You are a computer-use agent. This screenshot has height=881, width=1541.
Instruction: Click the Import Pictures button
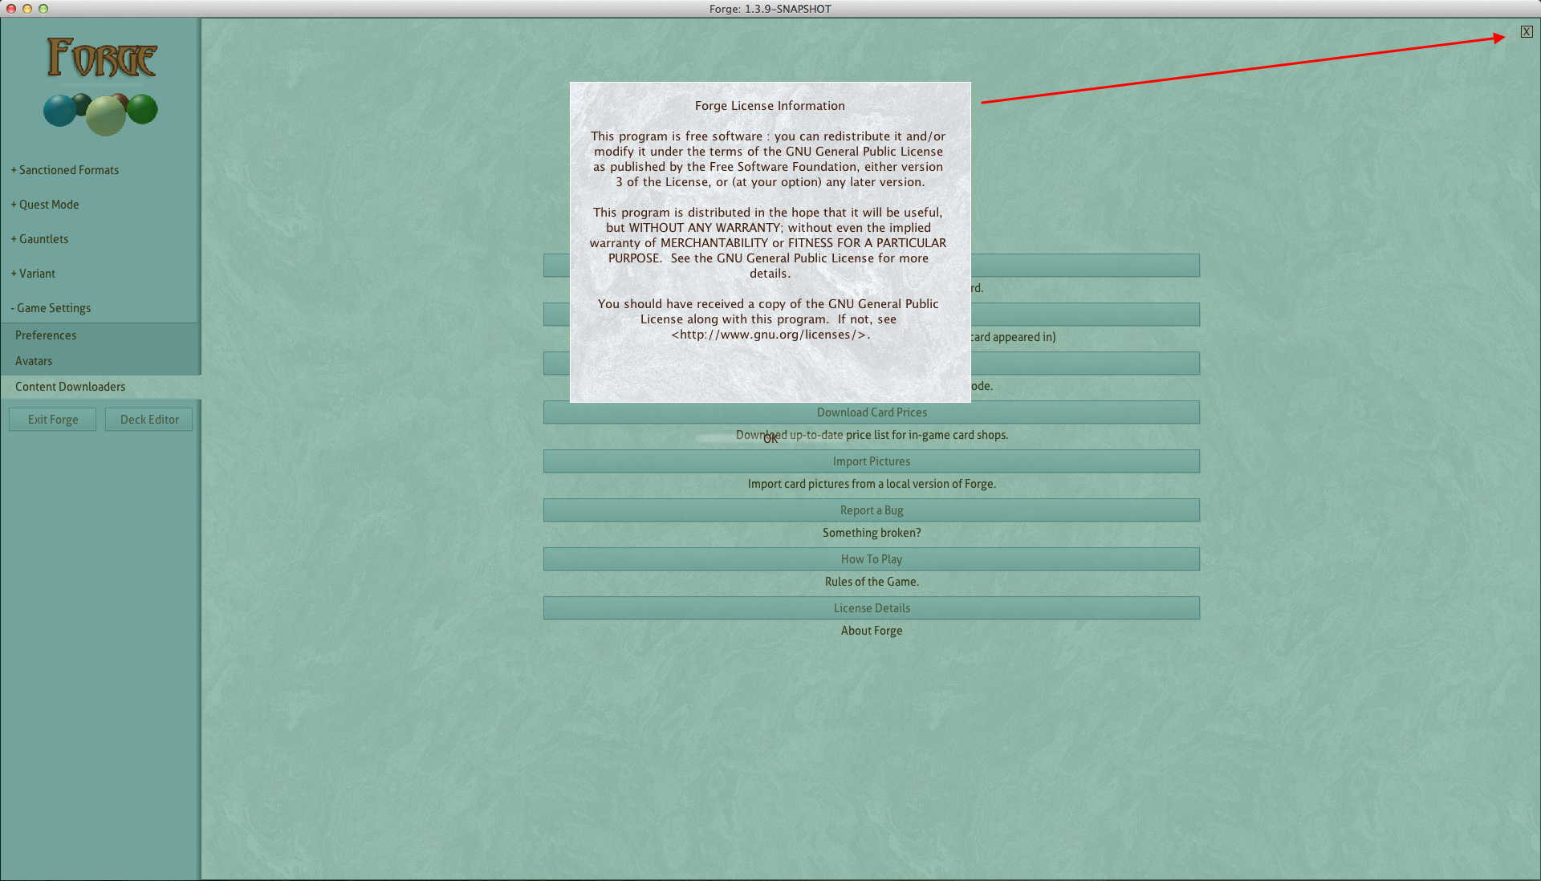pyautogui.click(x=871, y=461)
